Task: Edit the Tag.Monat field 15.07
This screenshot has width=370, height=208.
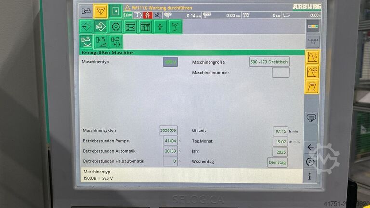Action: tap(280, 142)
